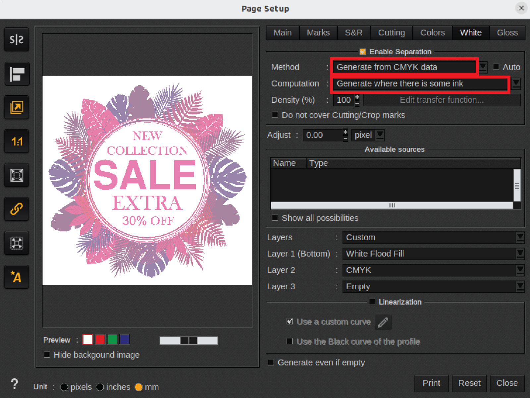Click the align left icon in sidebar

pyautogui.click(x=17, y=74)
